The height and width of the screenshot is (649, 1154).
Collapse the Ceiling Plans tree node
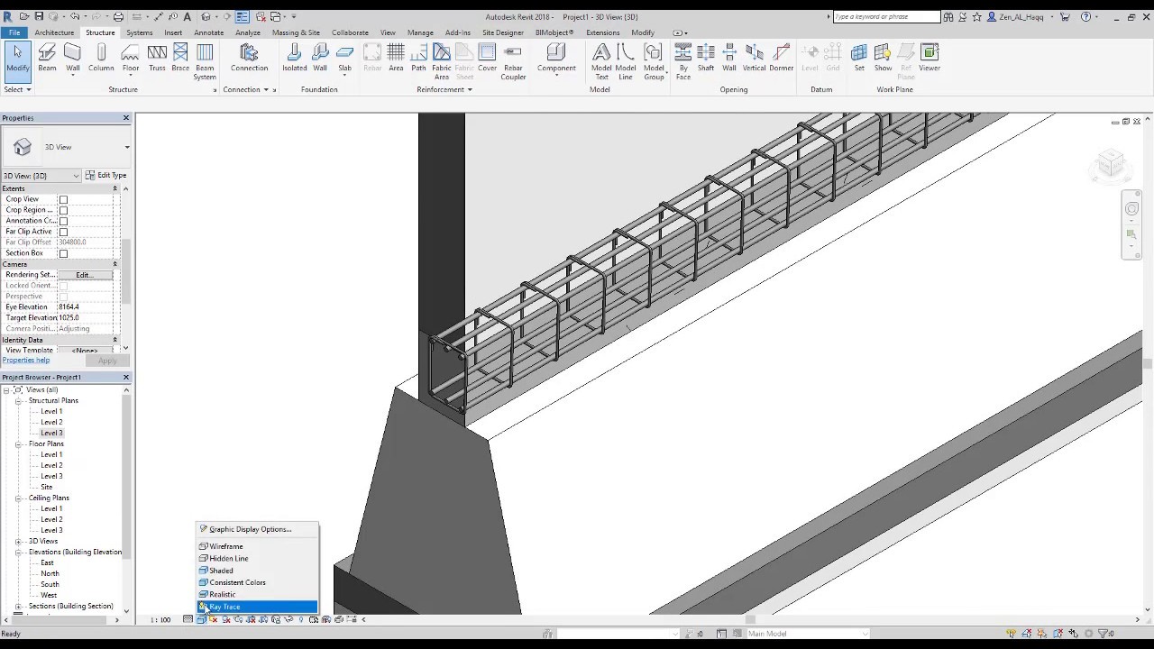[x=18, y=498]
